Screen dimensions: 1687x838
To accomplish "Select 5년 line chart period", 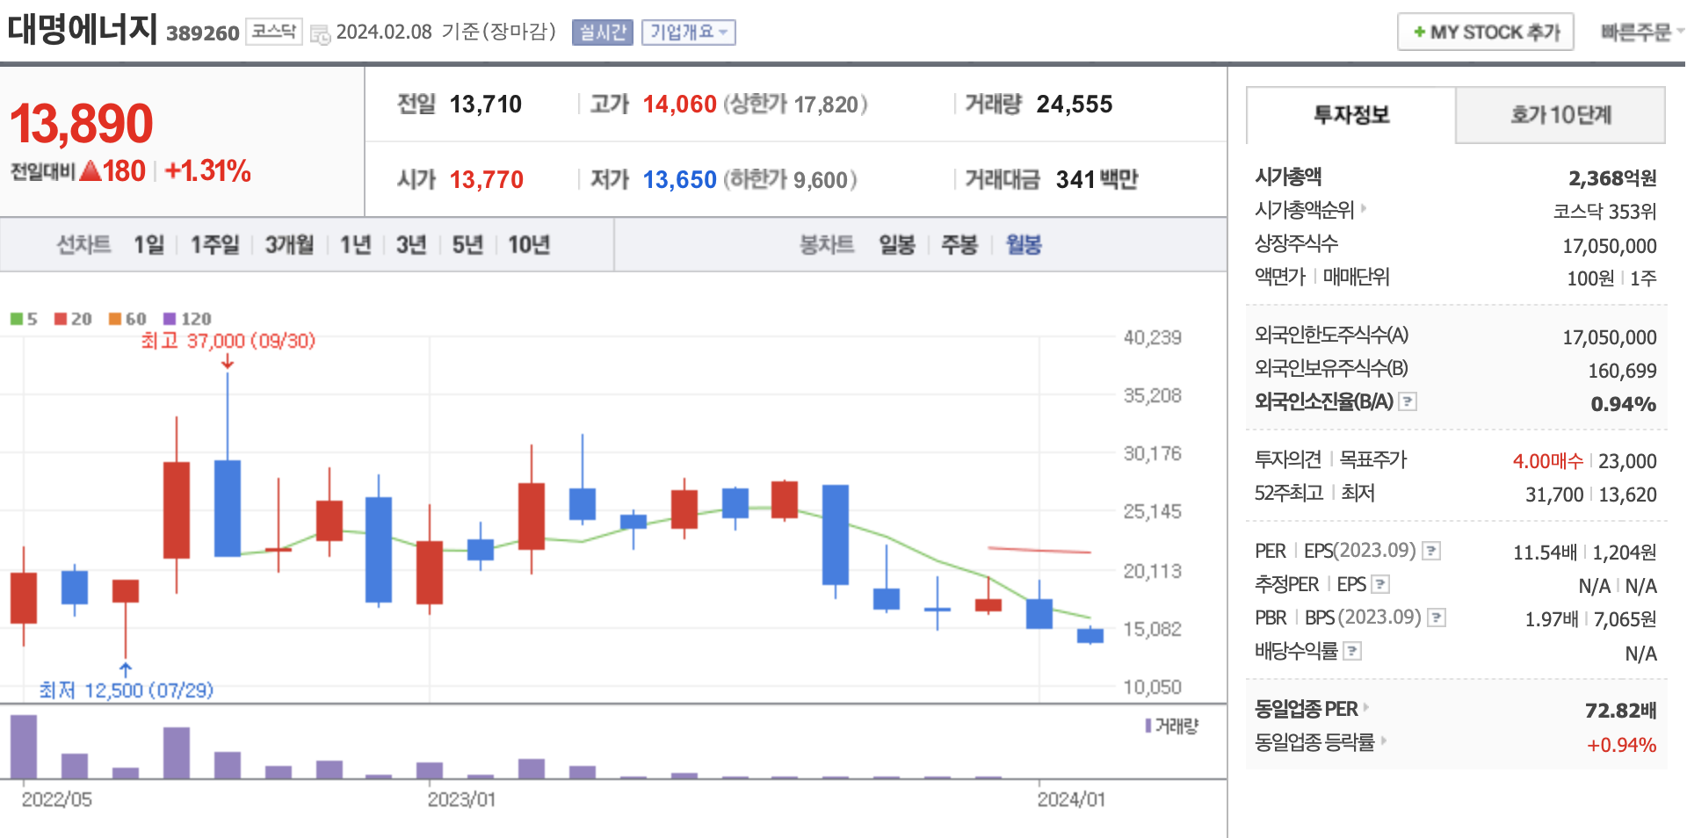I will (467, 244).
